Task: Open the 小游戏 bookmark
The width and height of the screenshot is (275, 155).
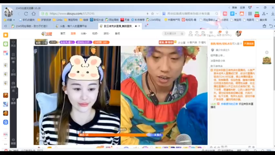Action: click(223, 20)
